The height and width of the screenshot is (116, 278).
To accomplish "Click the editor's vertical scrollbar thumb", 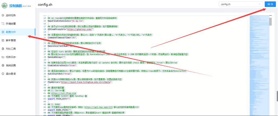I will pos(270,22).
